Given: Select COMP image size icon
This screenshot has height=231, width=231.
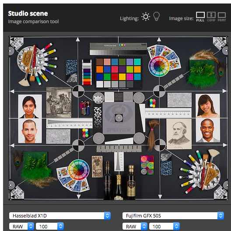Looking at the screenshot, I should tap(211, 17).
